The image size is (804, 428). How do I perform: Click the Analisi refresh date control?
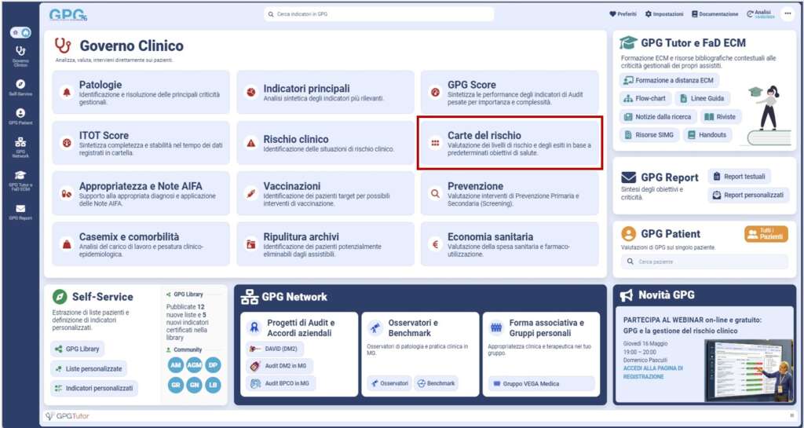[760, 14]
